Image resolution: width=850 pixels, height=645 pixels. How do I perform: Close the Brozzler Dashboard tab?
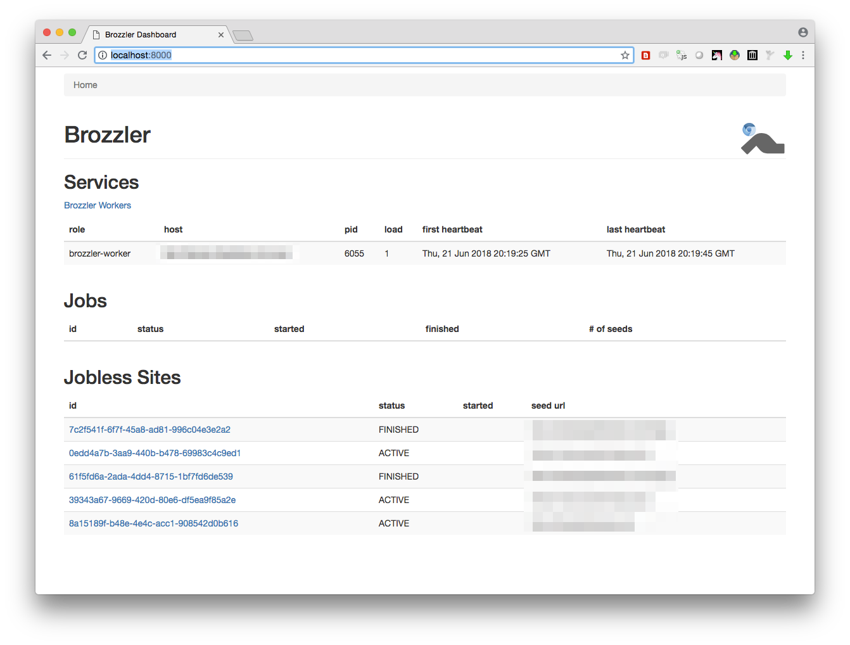[221, 35]
